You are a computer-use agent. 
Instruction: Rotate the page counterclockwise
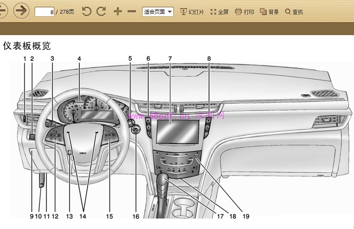click(x=87, y=12)
